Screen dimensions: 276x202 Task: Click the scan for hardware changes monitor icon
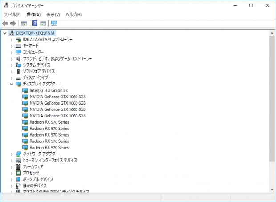[x=54, y=24]
